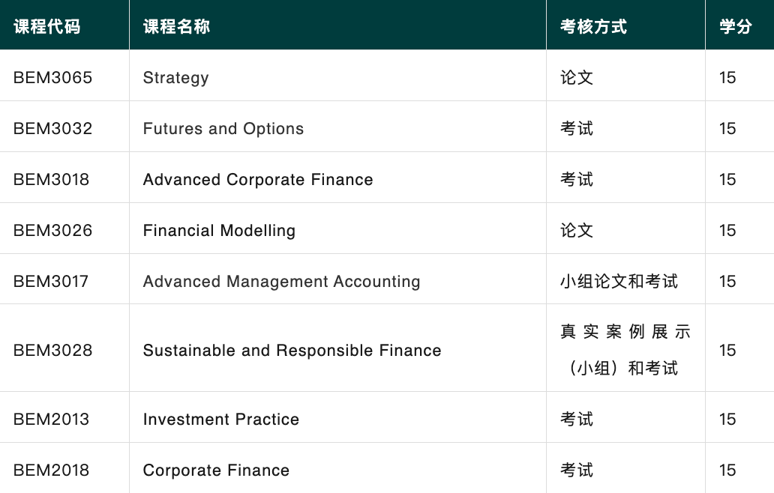Image resolution: width=774 pixels, height=493 pixels.
Task: Select course code BEM3026
Action: [x=52, y=230]
